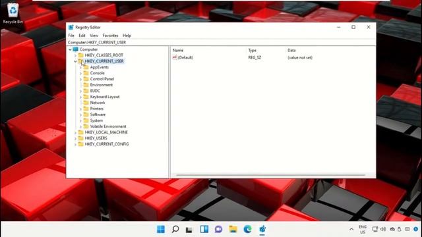Open the Recycle Bin desktop icon
The width and height of the screenshot is (422, 237).
13,13
